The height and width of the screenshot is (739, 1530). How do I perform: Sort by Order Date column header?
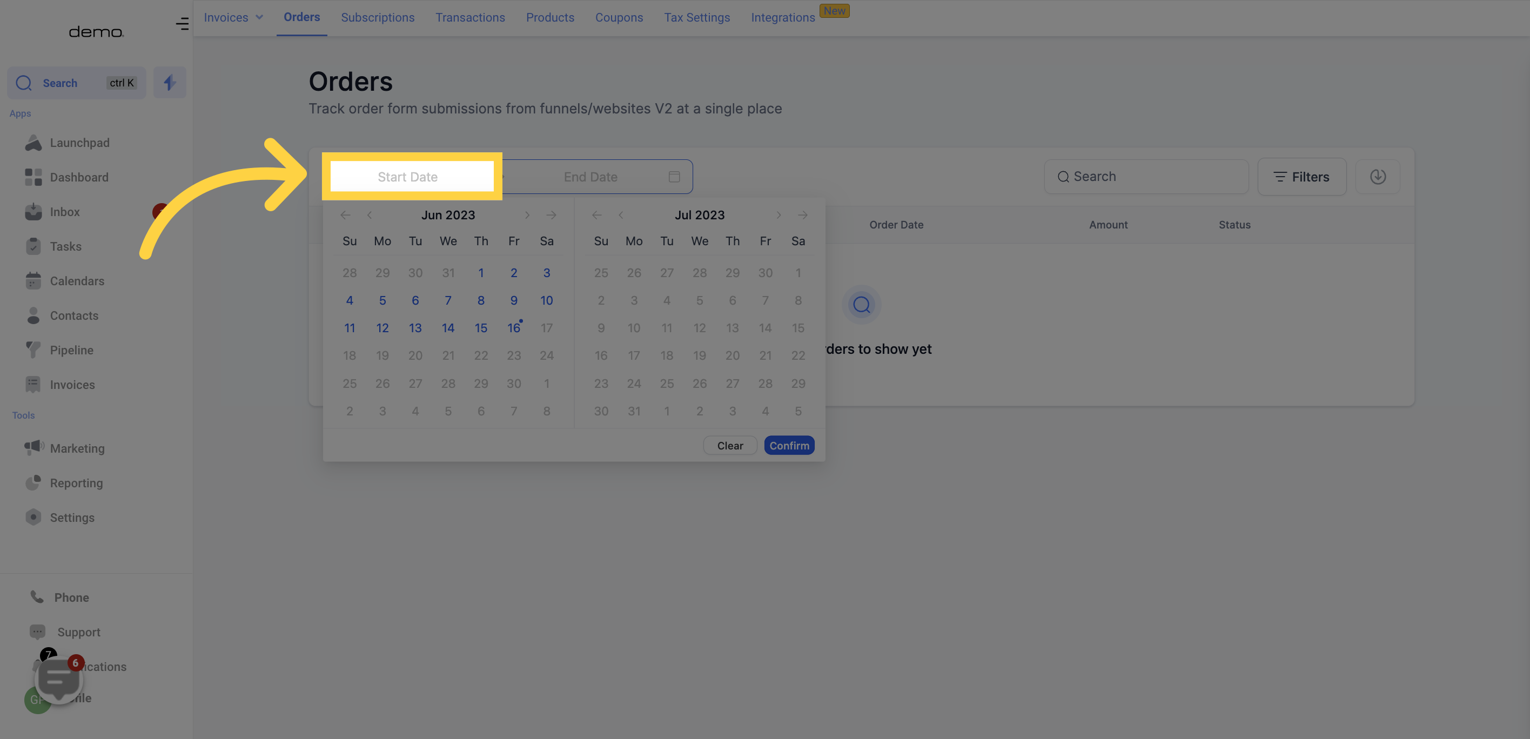[x=896, y=225]
